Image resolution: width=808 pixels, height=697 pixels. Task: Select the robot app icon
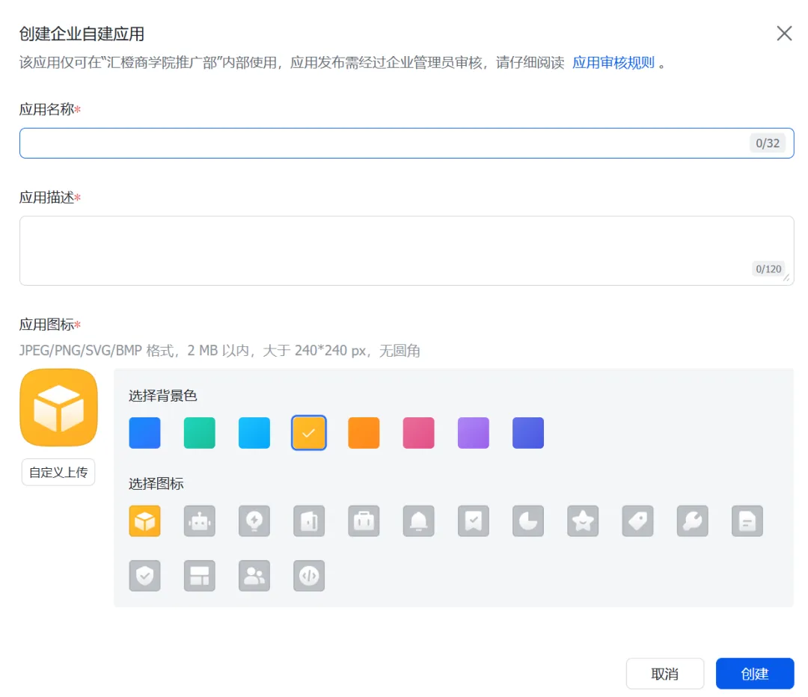(200, 521)
